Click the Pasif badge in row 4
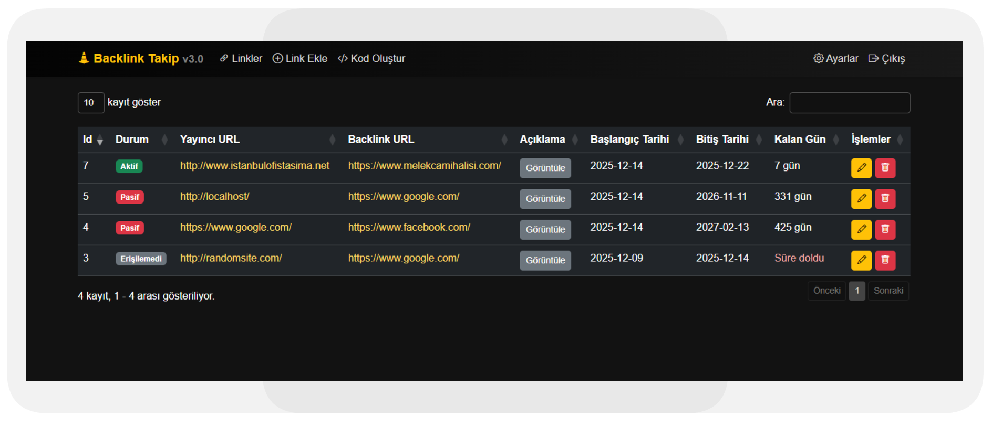 click(x=130, y=228)
